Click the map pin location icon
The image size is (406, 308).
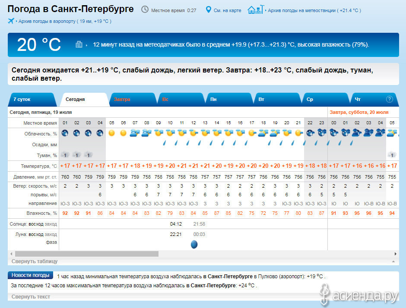pyautogui.click(x=209, y=10)
